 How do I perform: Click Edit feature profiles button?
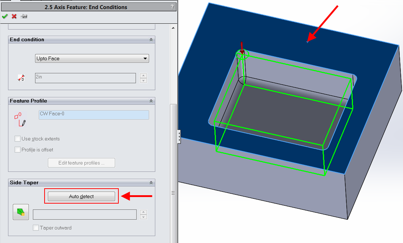[x=81, y=163]
